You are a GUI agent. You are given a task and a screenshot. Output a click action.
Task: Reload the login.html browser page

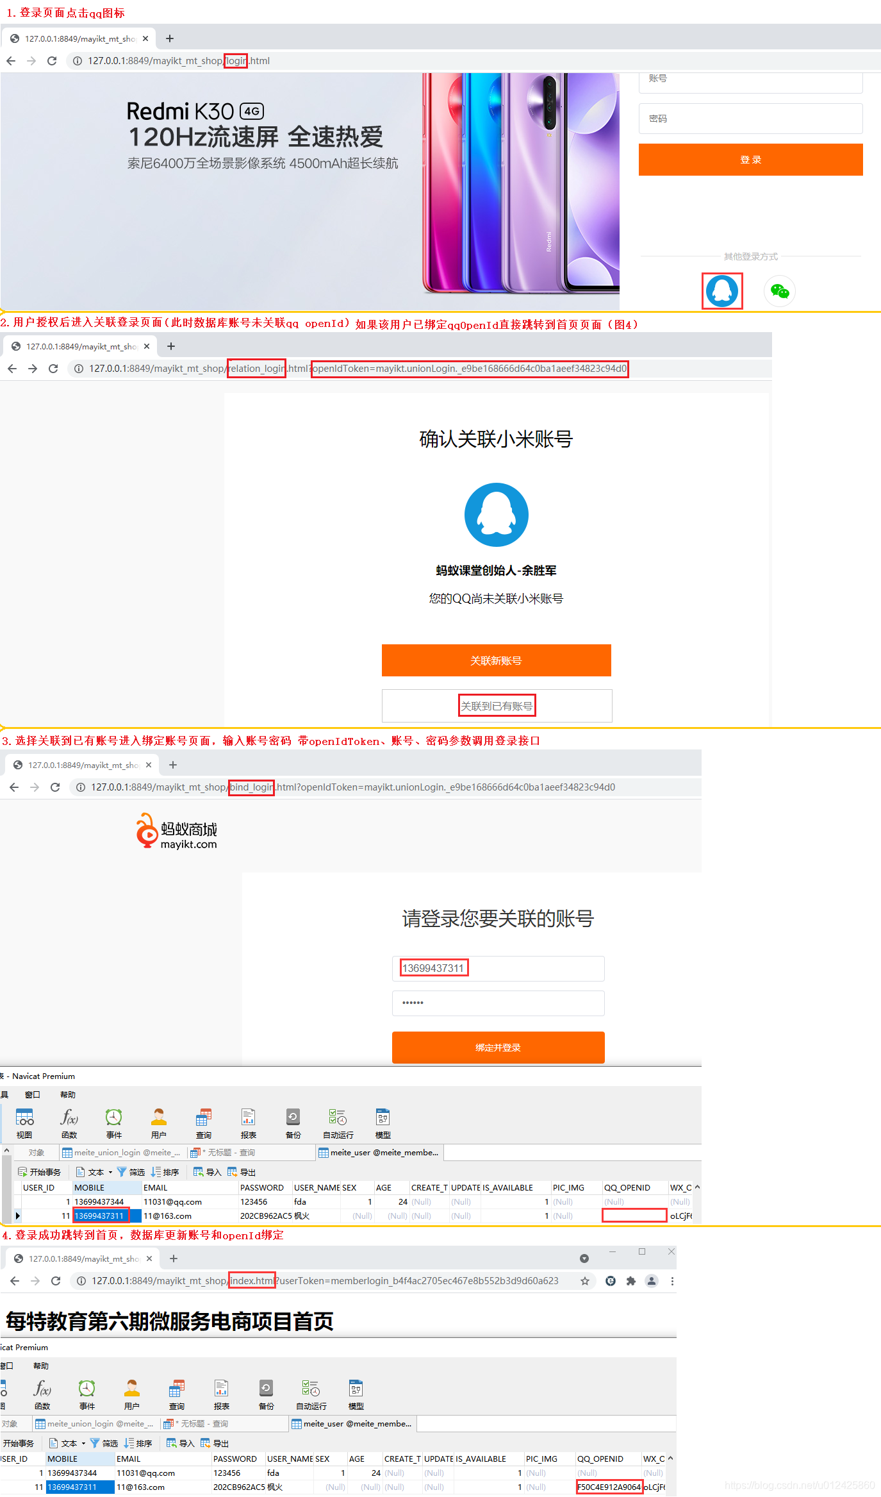click(x=52, y=61)
